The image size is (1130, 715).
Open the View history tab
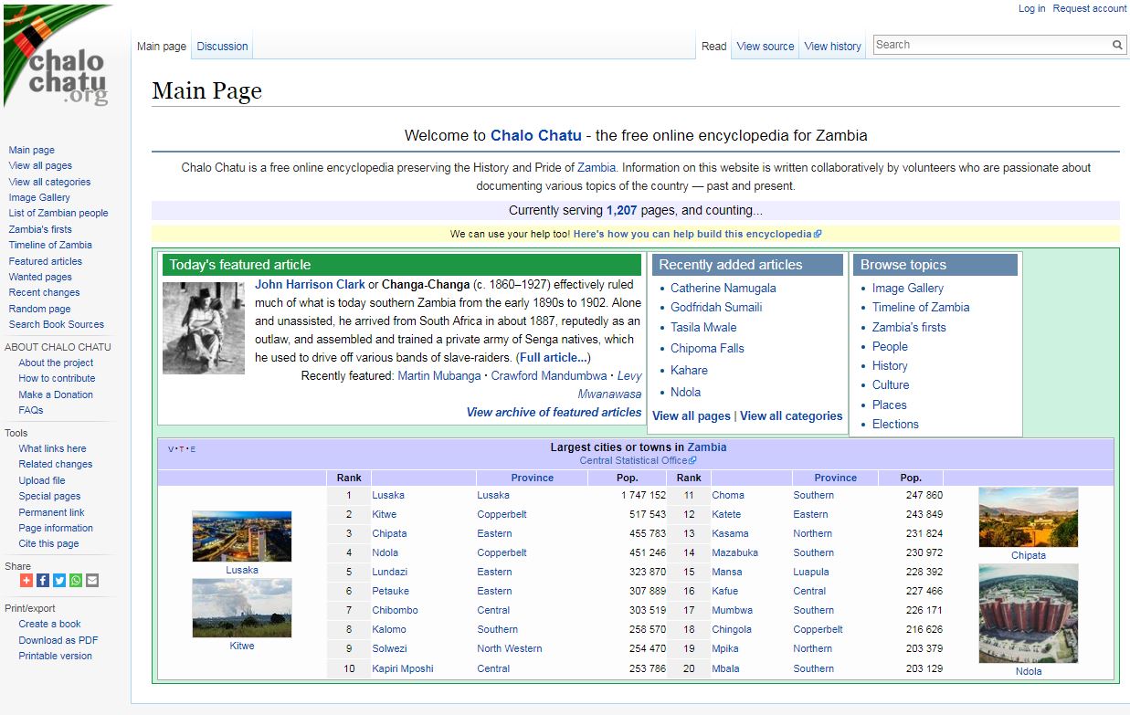(x=833, y=47)
